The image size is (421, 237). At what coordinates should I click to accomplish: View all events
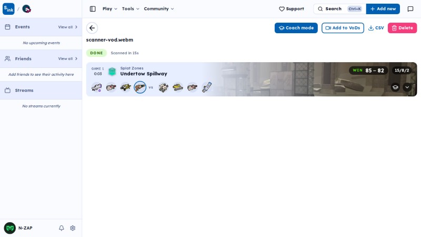pyautogui.click(x=68, y=27)
